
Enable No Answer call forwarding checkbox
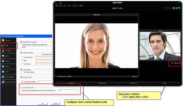point(22,64)
